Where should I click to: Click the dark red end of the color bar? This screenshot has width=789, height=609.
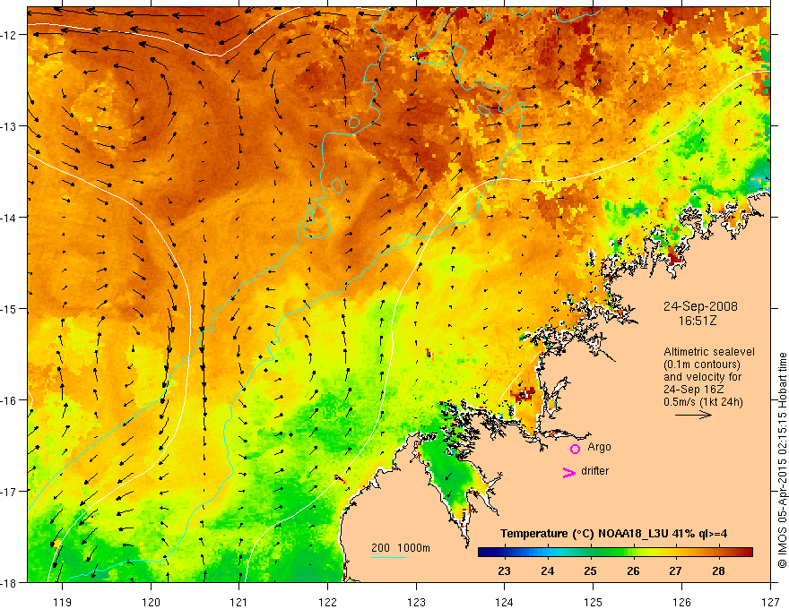(x=749, y=553)
